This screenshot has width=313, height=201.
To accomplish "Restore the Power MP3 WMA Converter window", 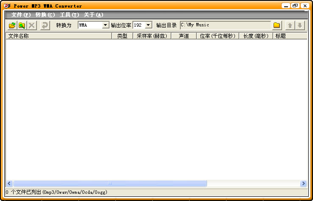I will click(295, 6).
